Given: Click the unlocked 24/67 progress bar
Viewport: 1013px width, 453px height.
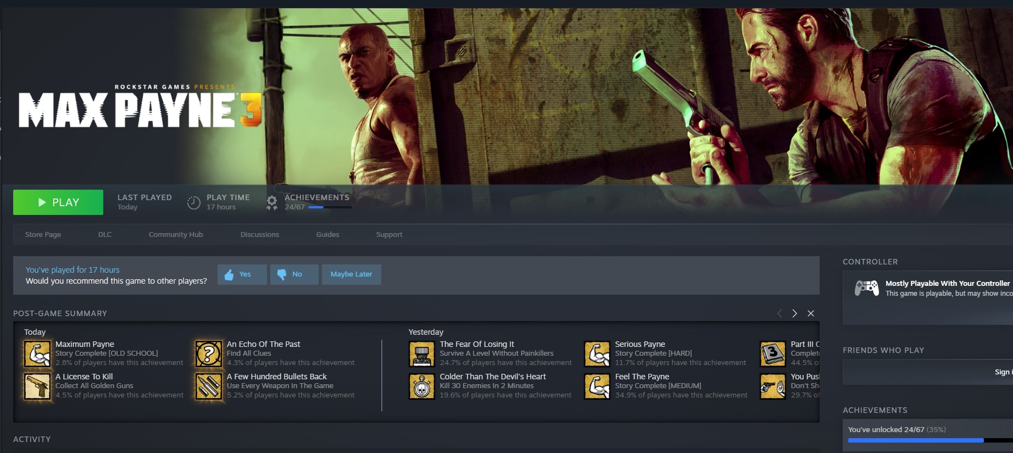Looking at the screenshot, I should pos(931,440).
